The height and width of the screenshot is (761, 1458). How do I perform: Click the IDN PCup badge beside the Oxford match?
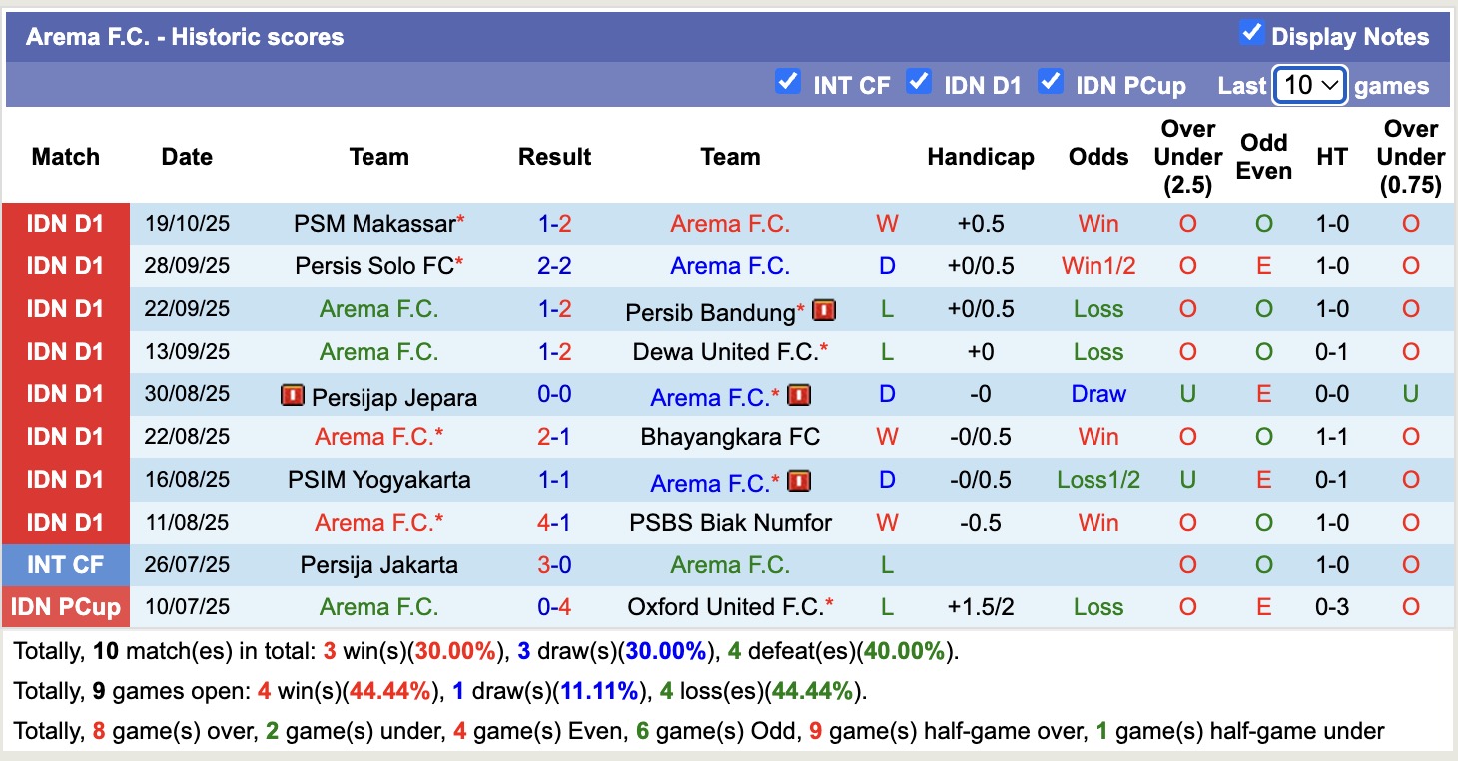[65, 606]
